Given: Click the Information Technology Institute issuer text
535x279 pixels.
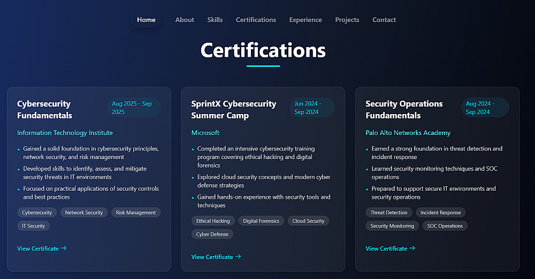Looking at the screenshot, I should pyautogui.click(x=65, y=133).
